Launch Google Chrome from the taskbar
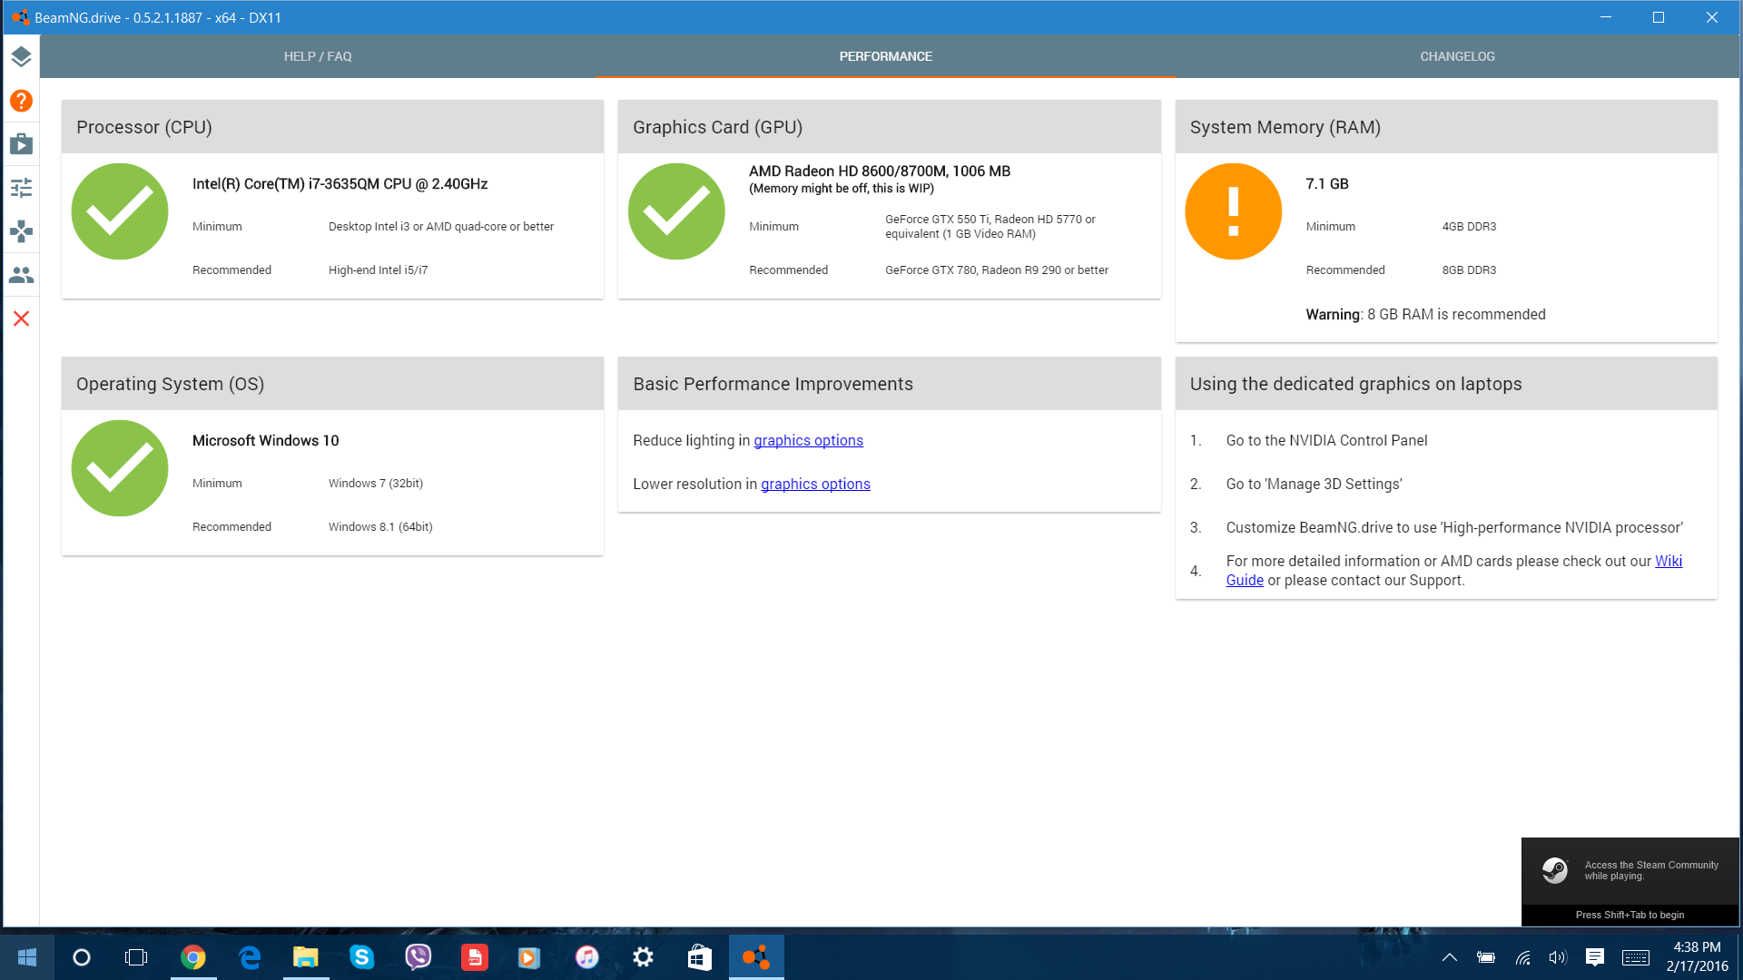This screenshot has width=1743, height=980. pyautogui.click(x=192, y=957)
